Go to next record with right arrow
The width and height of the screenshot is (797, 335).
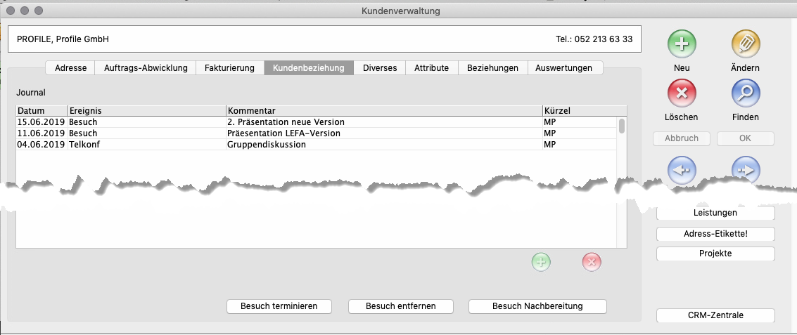coord(746,169)
